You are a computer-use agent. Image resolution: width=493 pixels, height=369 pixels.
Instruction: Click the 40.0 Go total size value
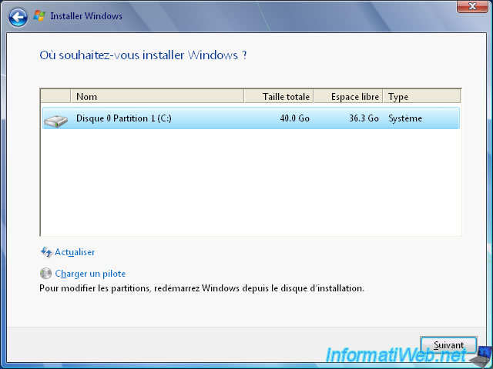(294, 118)
